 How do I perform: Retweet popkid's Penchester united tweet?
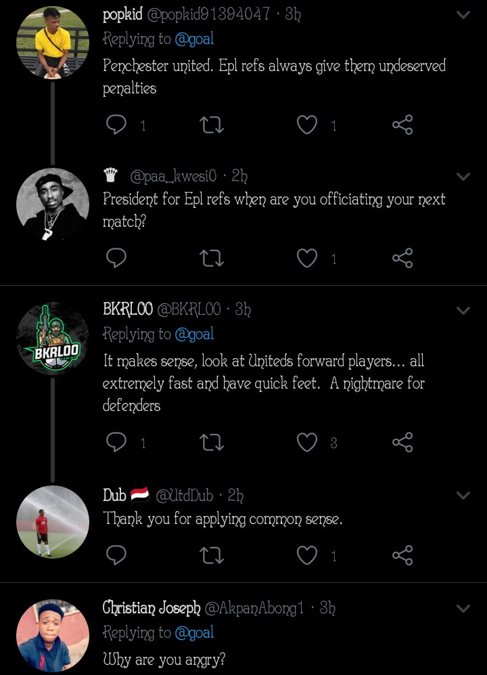click(x=212, y=125)
